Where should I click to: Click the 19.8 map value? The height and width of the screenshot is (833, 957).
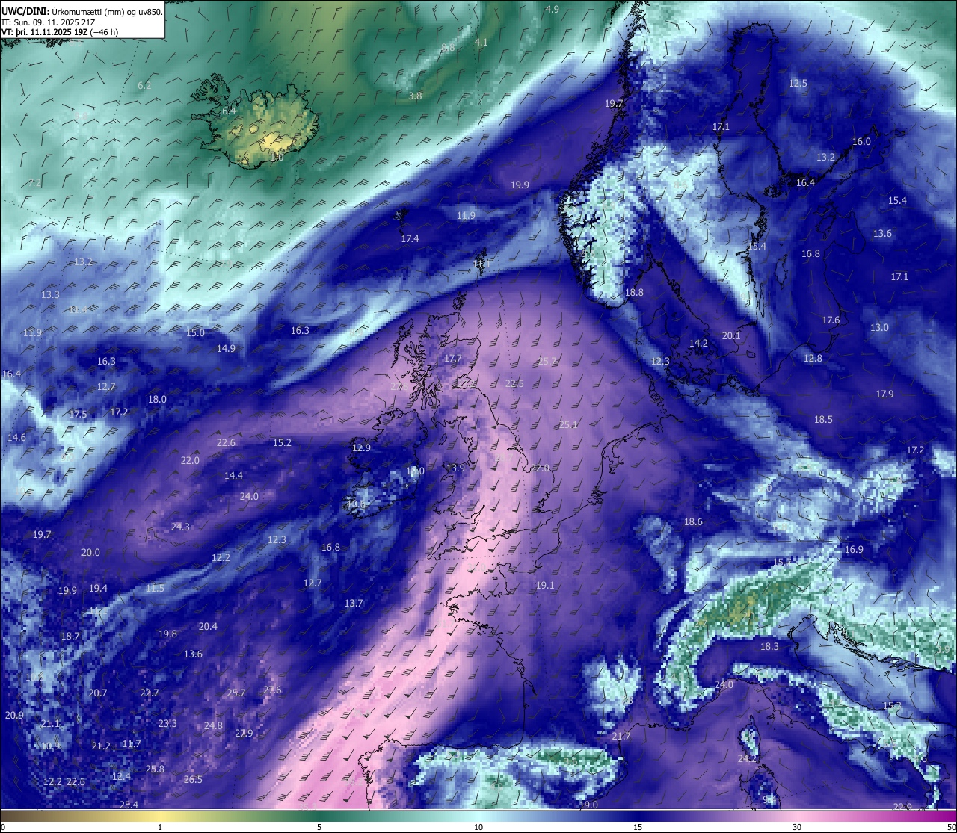(x=167, y=634)
